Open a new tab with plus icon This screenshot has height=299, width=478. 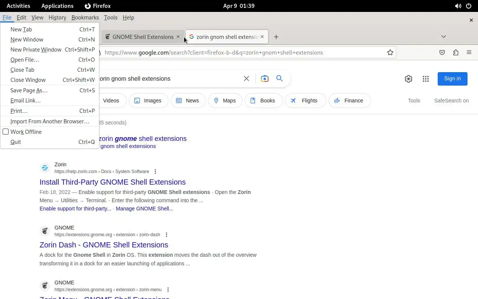(x=276, y=37)
